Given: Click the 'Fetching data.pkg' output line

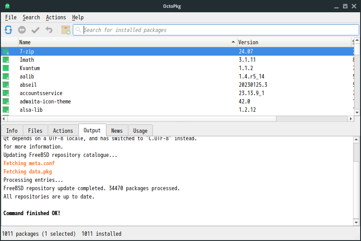Looking at the screenshot, I should 28,172.
